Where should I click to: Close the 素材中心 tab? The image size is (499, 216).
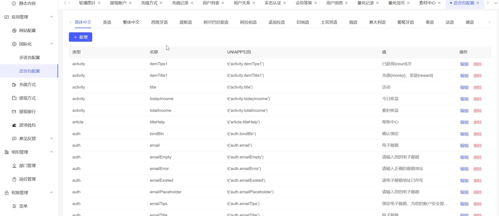pos(439,3)
